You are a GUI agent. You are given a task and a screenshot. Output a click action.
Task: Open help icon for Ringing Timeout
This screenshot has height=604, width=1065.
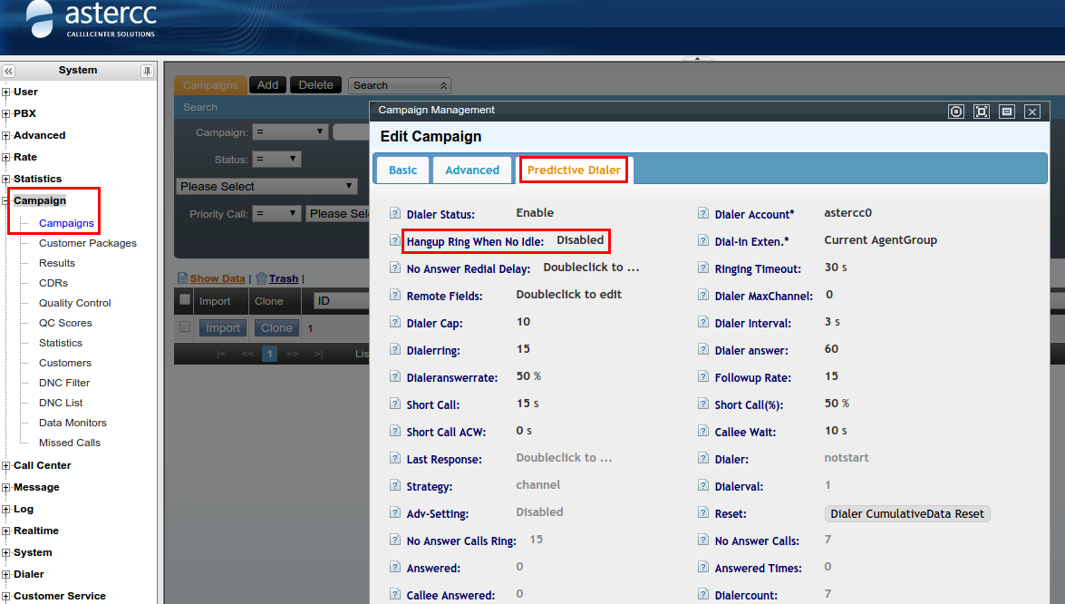[x=703, y=268]
